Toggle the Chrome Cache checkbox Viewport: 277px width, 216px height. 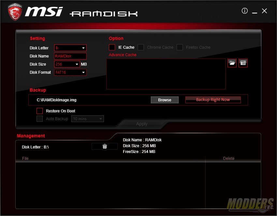click(141, 47)
